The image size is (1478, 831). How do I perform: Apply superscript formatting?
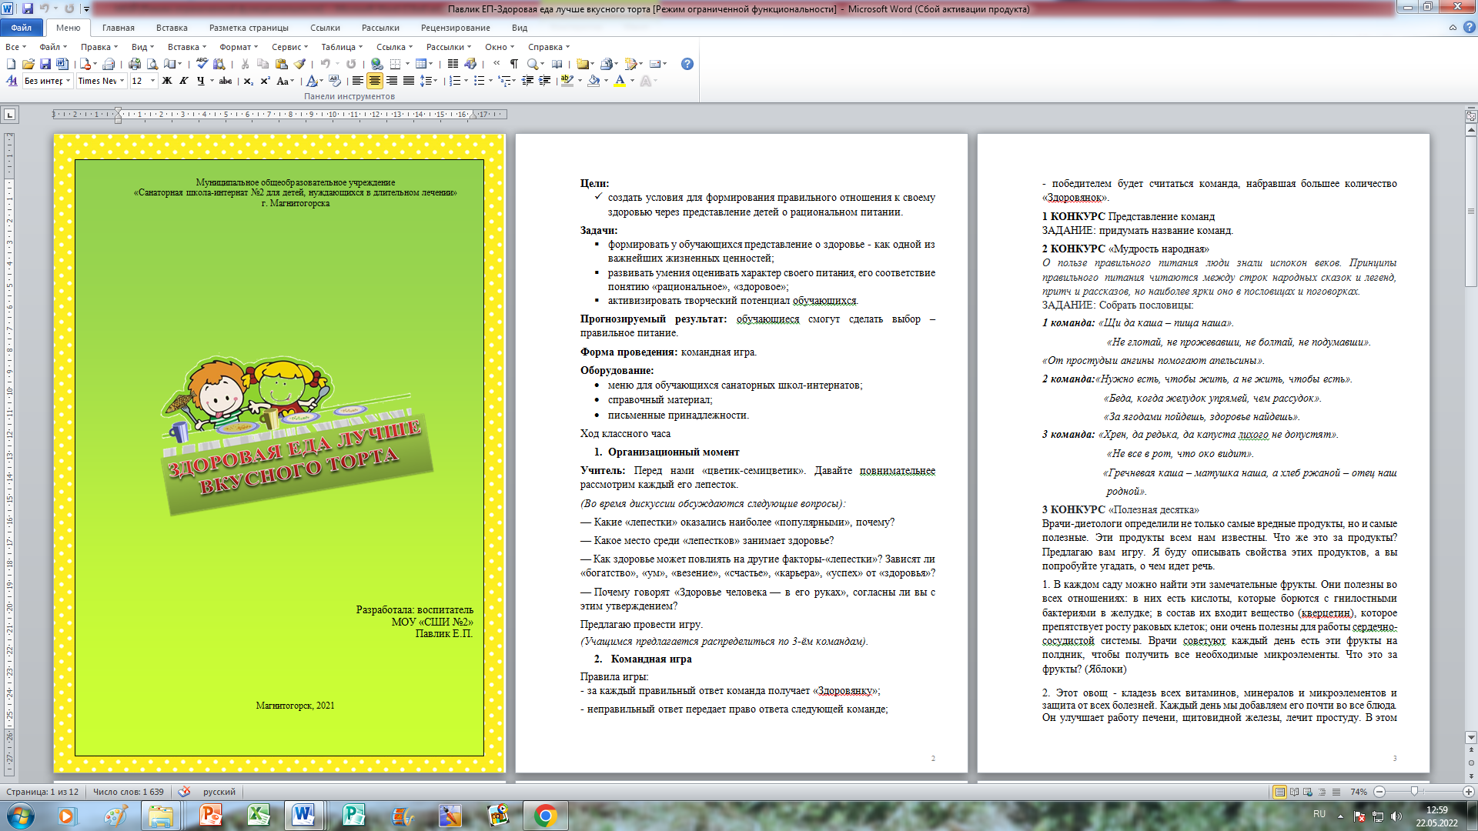(265, 81)
